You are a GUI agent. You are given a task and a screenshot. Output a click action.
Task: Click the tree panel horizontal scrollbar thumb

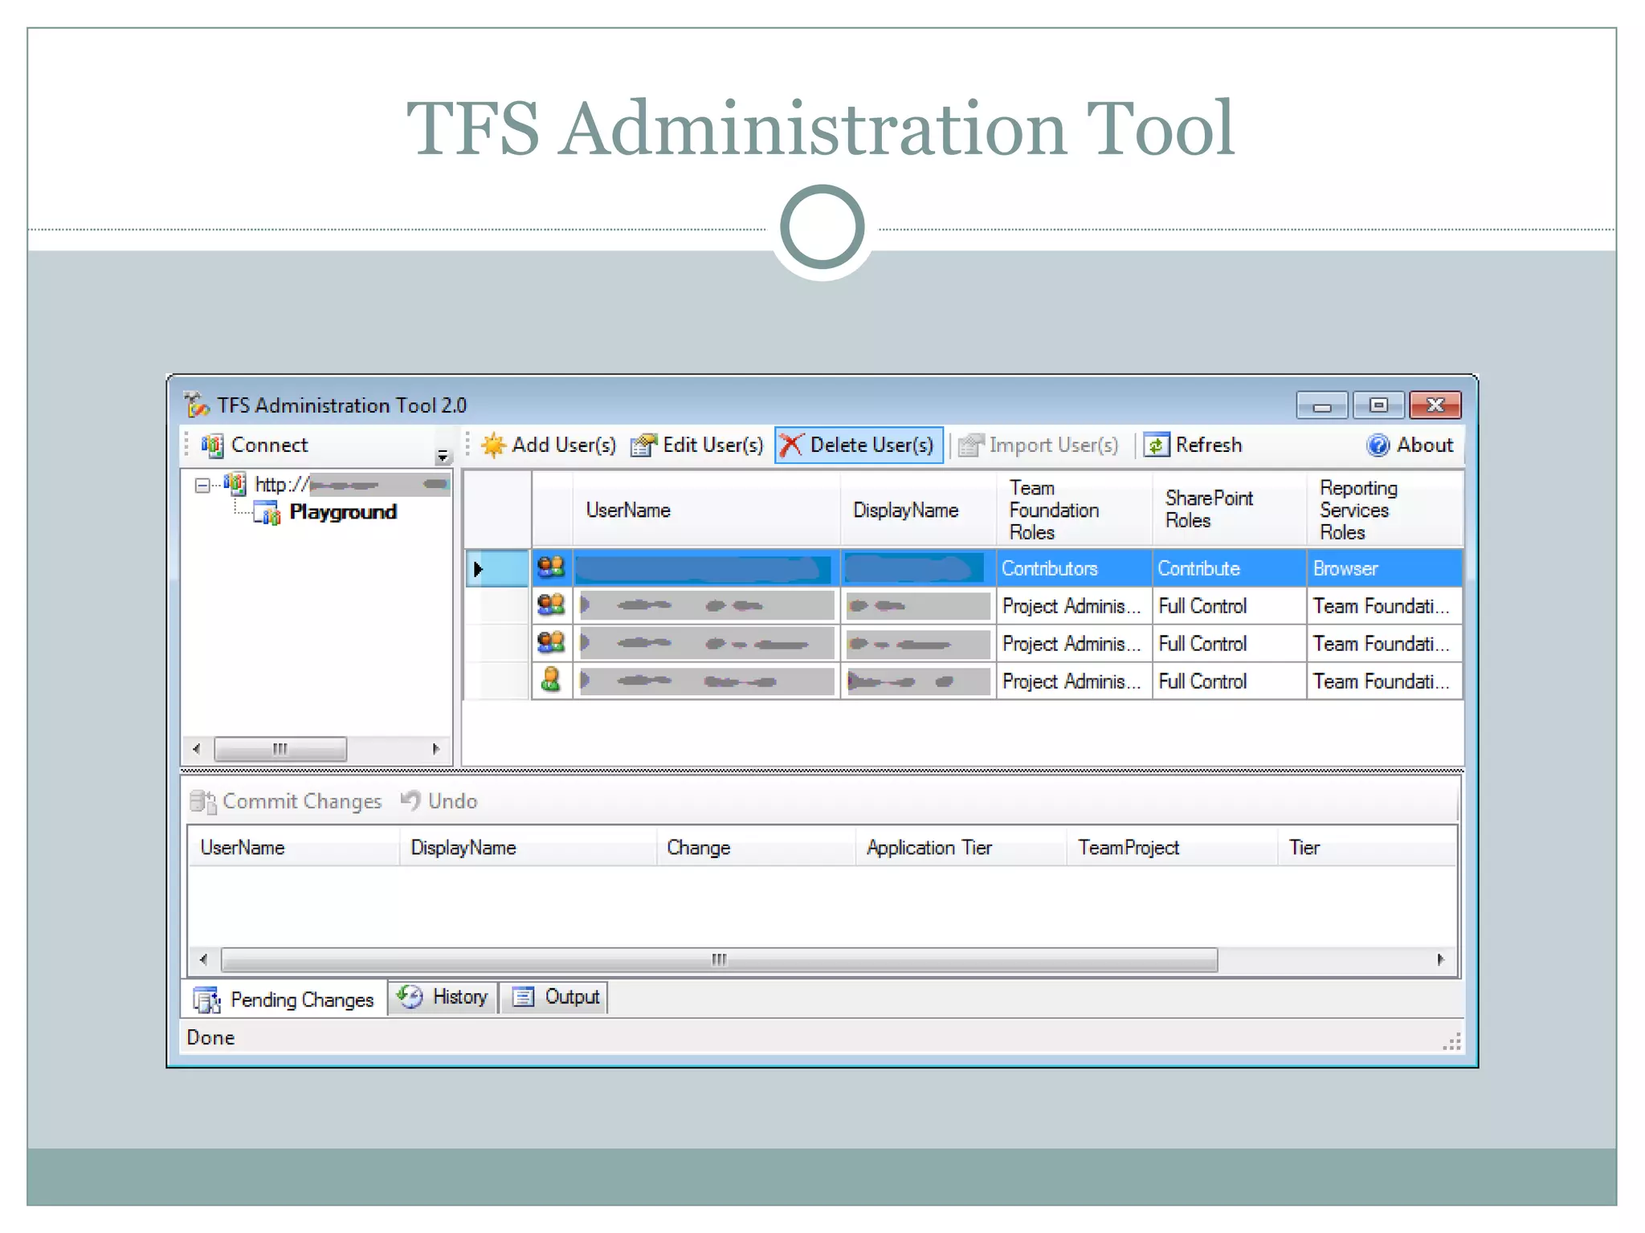click(x=280, y=749)
